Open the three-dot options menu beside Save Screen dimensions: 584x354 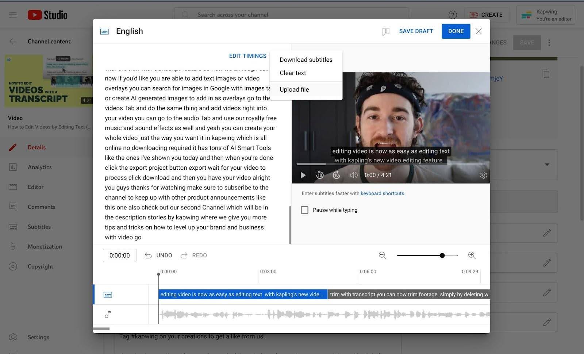coord(549,43)
